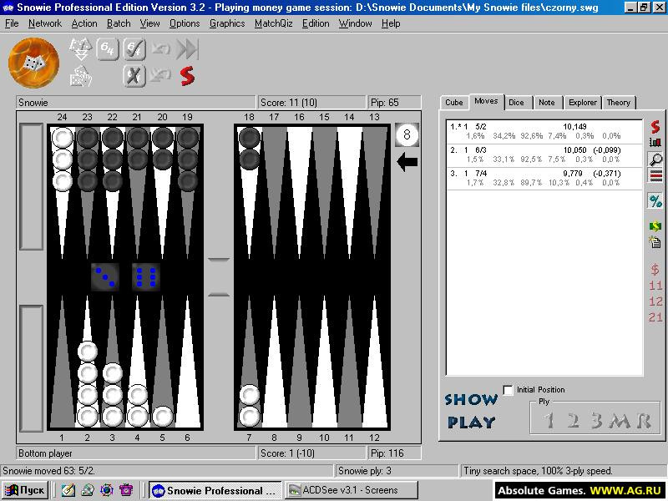668x501 pixels.
Task: Click the doubling cube showing 8
Action: [x=407, y=134]
